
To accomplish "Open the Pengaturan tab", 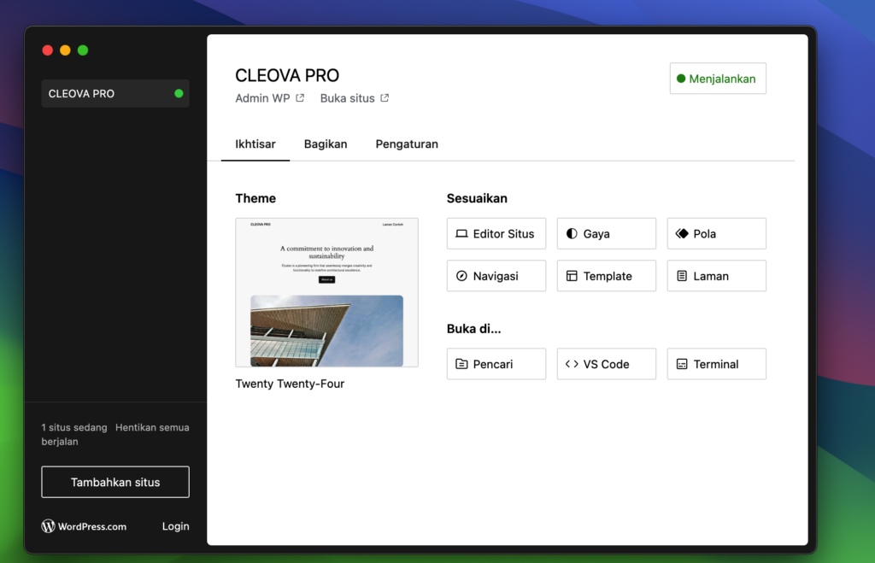I will [x=407, y=144].
